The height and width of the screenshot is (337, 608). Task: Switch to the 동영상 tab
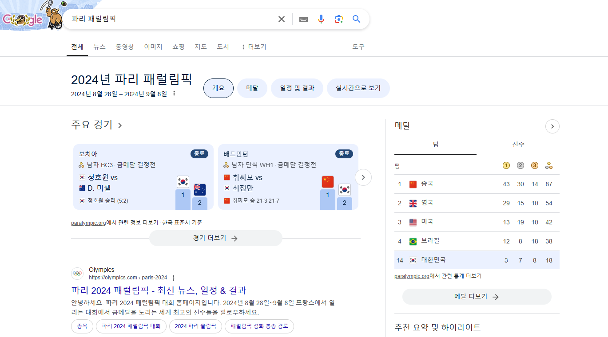[x=125, y=47]
